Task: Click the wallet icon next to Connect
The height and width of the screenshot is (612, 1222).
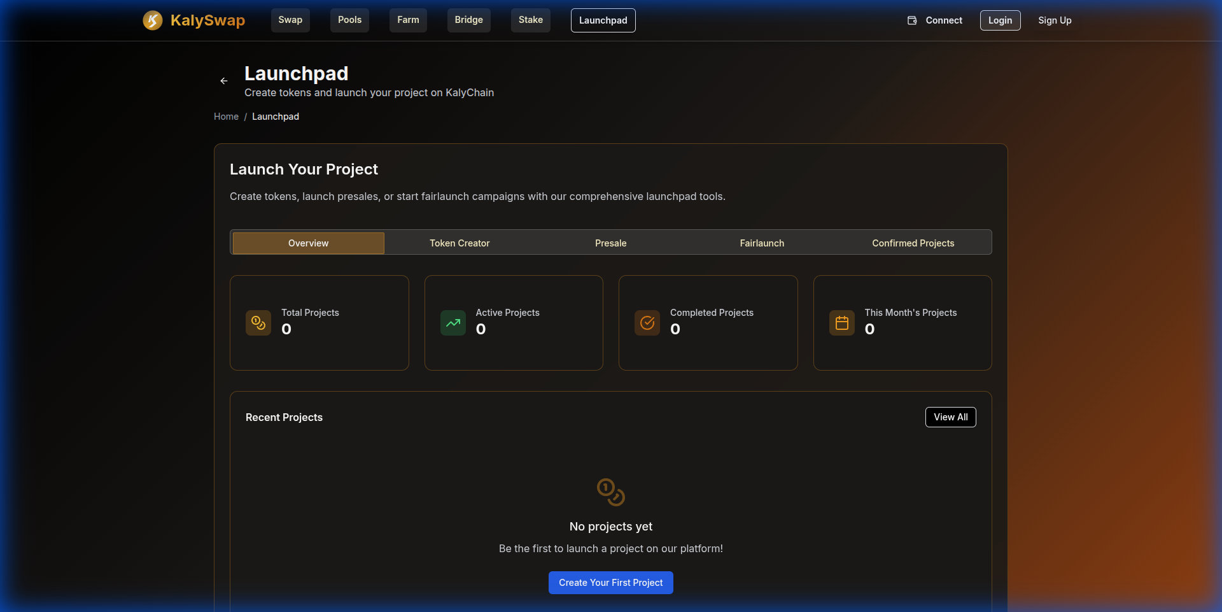Action: click(x=911, y=20)
